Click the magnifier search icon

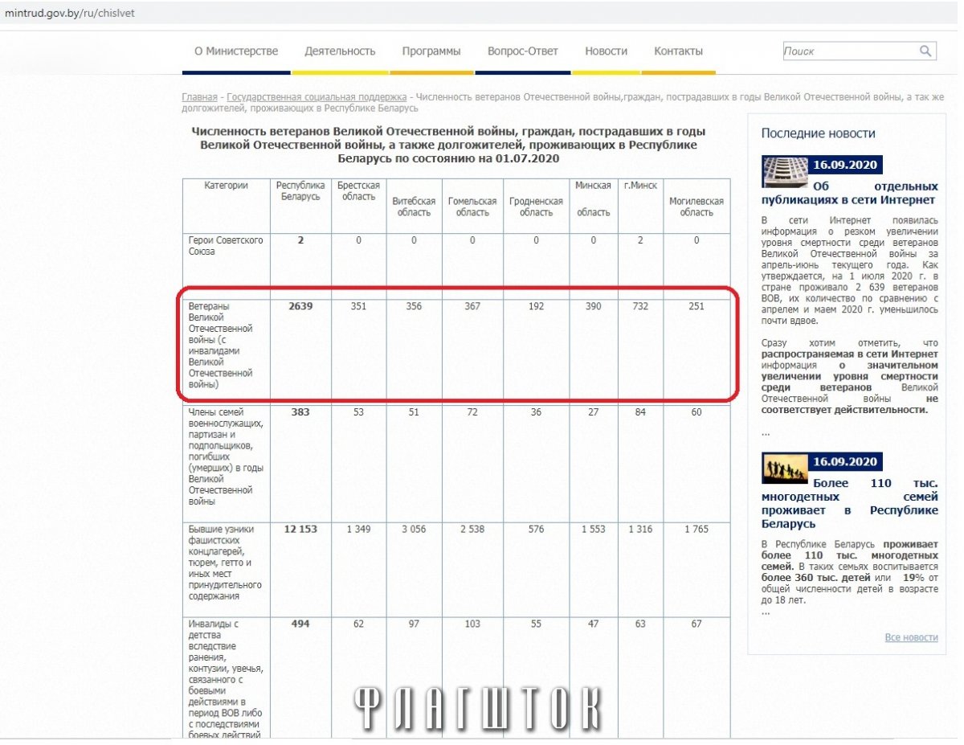click(926, 51)
